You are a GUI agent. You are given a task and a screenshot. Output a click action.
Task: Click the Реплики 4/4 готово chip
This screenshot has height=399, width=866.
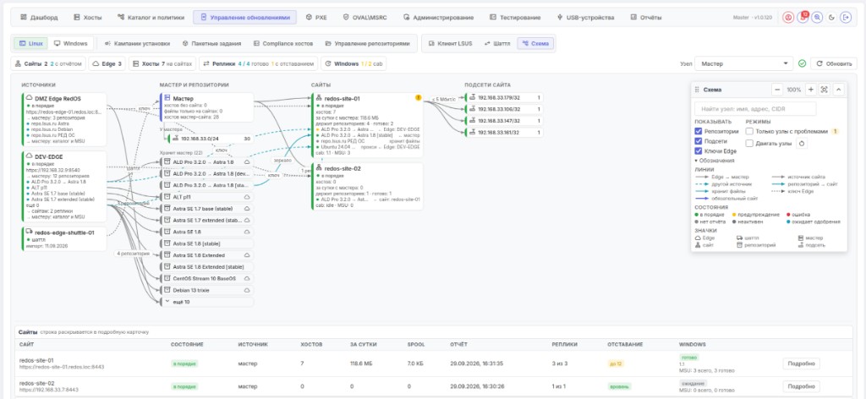click(x=259, y=63)
